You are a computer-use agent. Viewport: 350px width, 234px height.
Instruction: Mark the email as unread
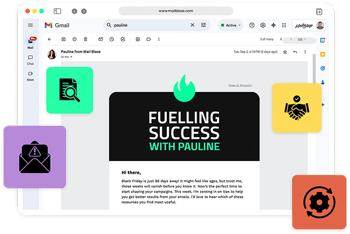coord(100,39)
